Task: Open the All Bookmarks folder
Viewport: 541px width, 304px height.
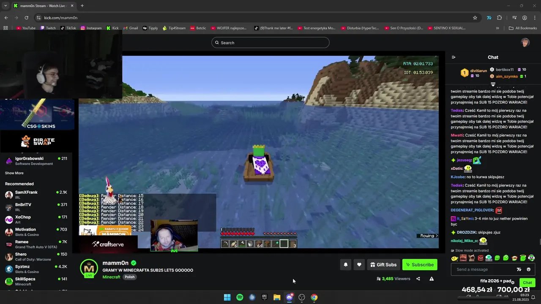Action: click(x=523, y=28)
